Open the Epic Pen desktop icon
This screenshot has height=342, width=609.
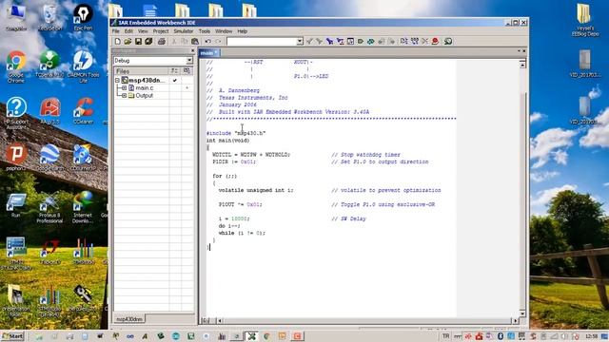[83, 17]
